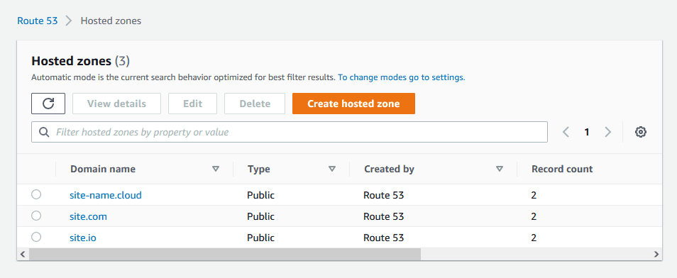Sort by Type column arrow
Viewport: 677px width, 278px height.
[x=332, y=169]
